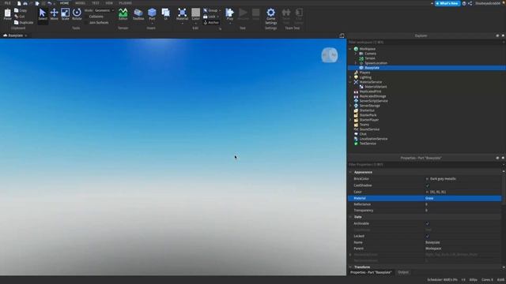Select TestService in Explorer
This screenshot has height=284, width=506.
(368, 144)
